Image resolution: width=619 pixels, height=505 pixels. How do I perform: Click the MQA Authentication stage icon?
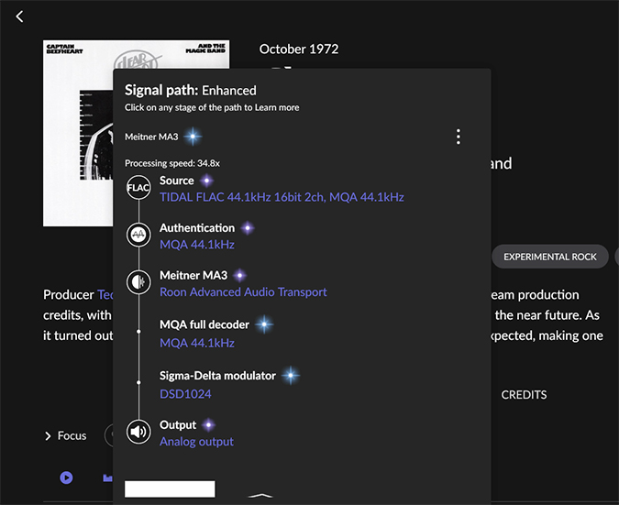tap(138, 236)
